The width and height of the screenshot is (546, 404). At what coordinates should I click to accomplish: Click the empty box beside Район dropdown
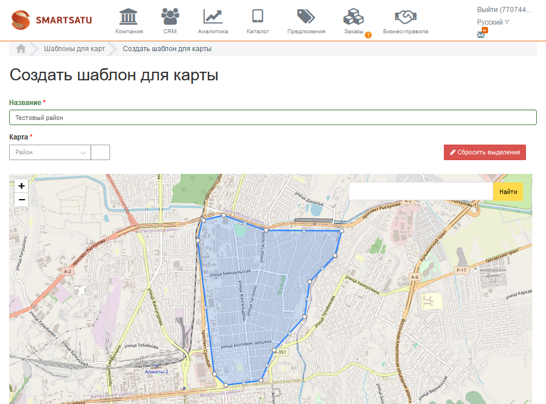100,152
